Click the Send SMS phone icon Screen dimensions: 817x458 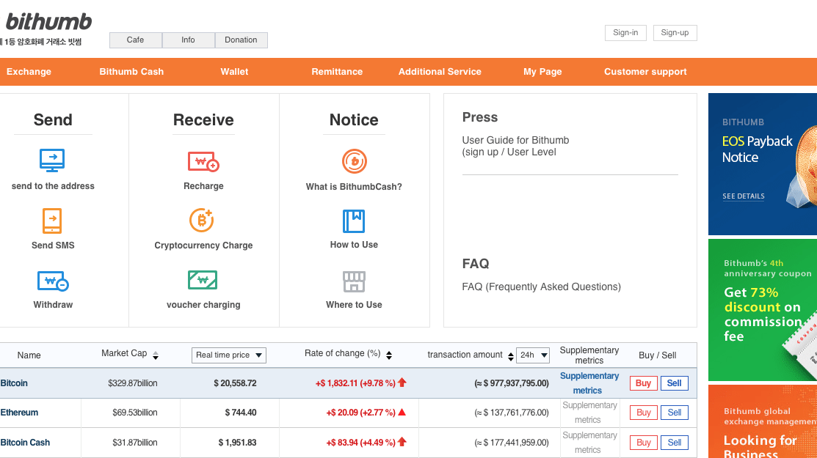click(52, 221)
